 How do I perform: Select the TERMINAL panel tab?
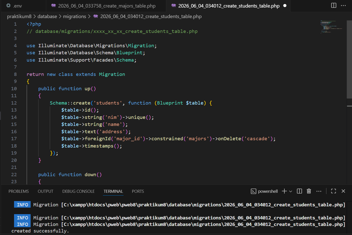tap(113, 191)
